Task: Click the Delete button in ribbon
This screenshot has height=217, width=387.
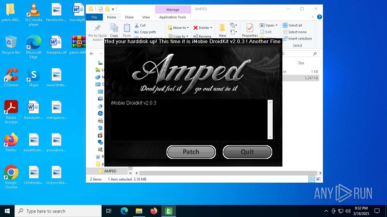Action: [201, 28]
